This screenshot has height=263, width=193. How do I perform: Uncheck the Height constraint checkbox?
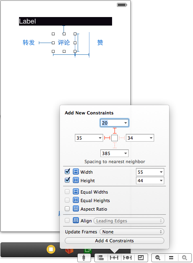[x=68, y=180]
